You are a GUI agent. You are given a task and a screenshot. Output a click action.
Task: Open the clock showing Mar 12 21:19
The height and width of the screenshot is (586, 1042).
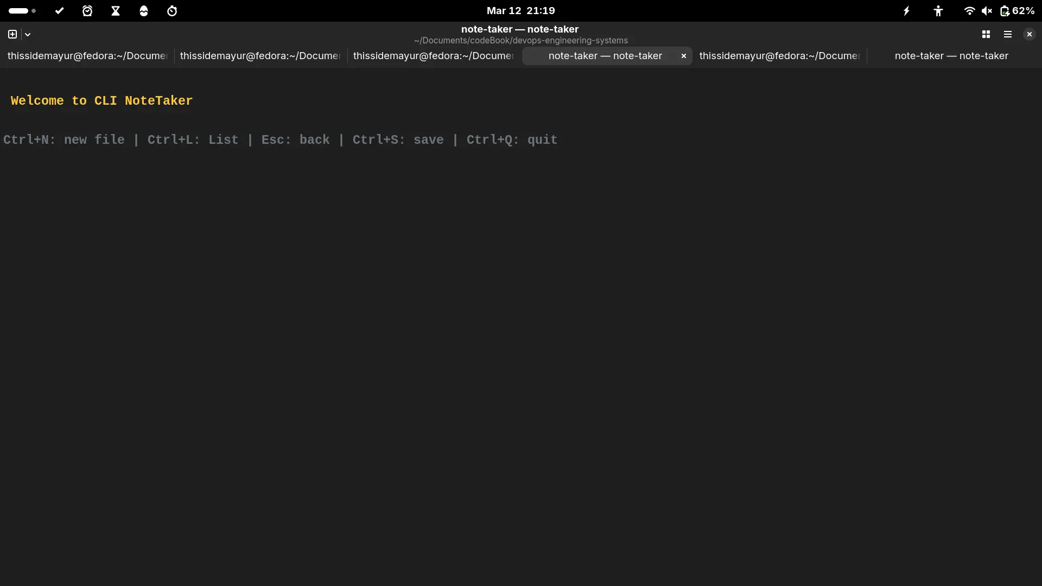click(520, 10)
